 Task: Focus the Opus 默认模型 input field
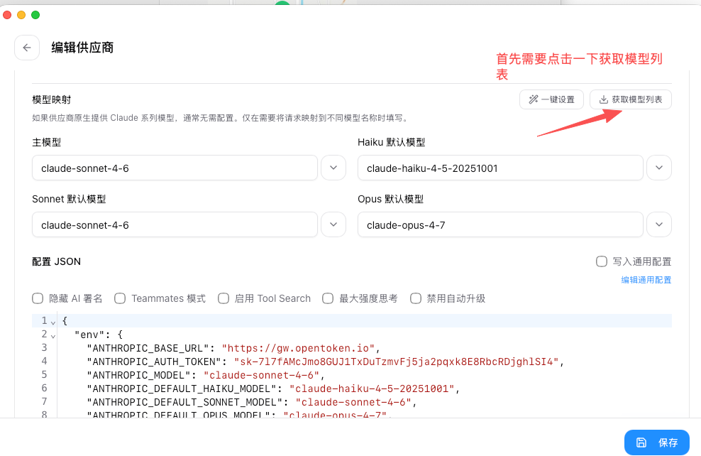pos(500,224)
